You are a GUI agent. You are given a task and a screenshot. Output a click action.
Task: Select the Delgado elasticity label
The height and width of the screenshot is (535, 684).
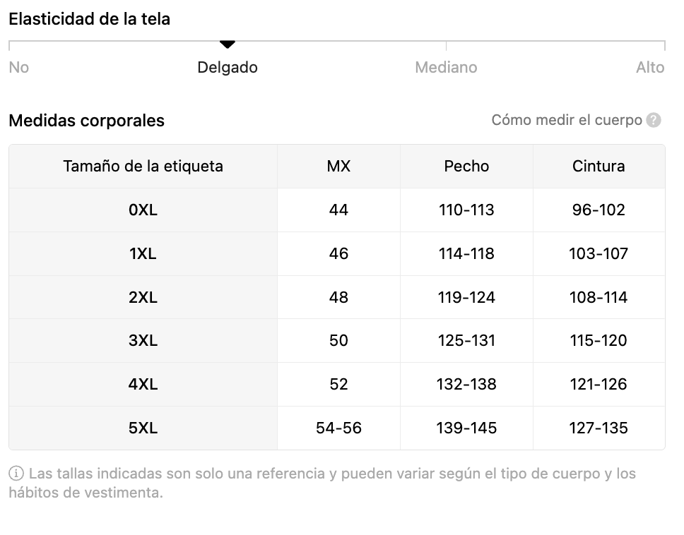pos(228,68)
